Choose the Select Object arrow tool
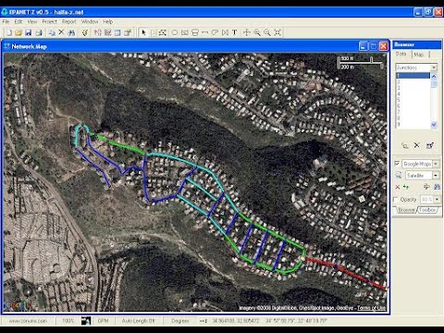The image size is (444, 333). click(143, 32)
